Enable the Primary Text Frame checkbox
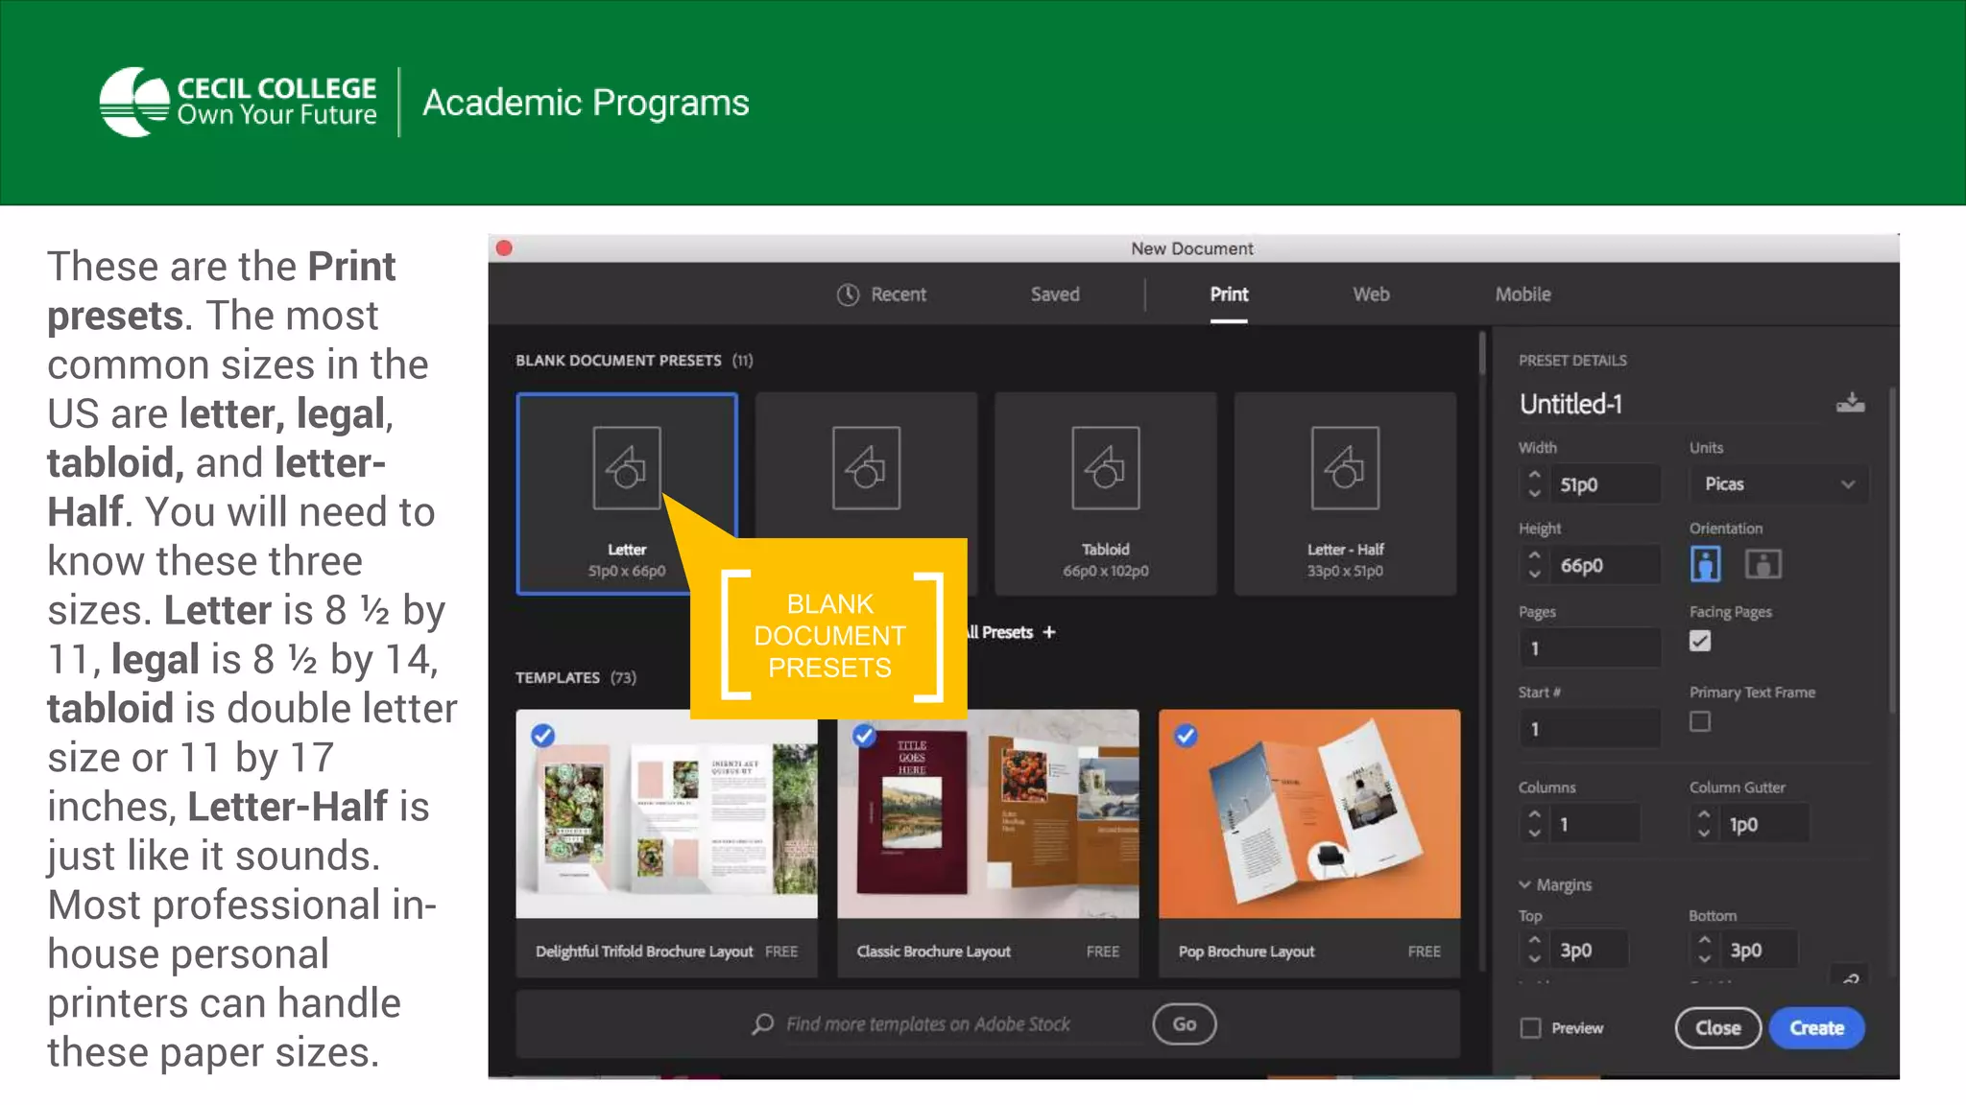 click(x=1699, y=721)
